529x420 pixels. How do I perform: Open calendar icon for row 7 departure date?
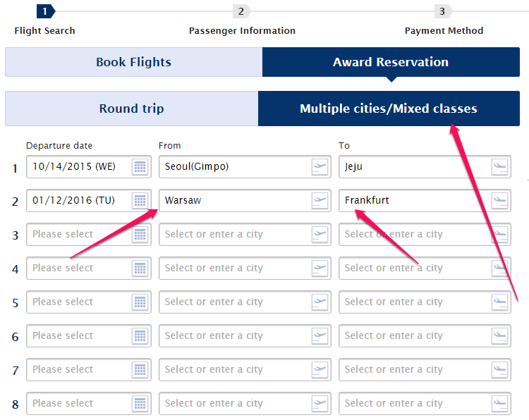pyautogui.click(x=140, y=370)
